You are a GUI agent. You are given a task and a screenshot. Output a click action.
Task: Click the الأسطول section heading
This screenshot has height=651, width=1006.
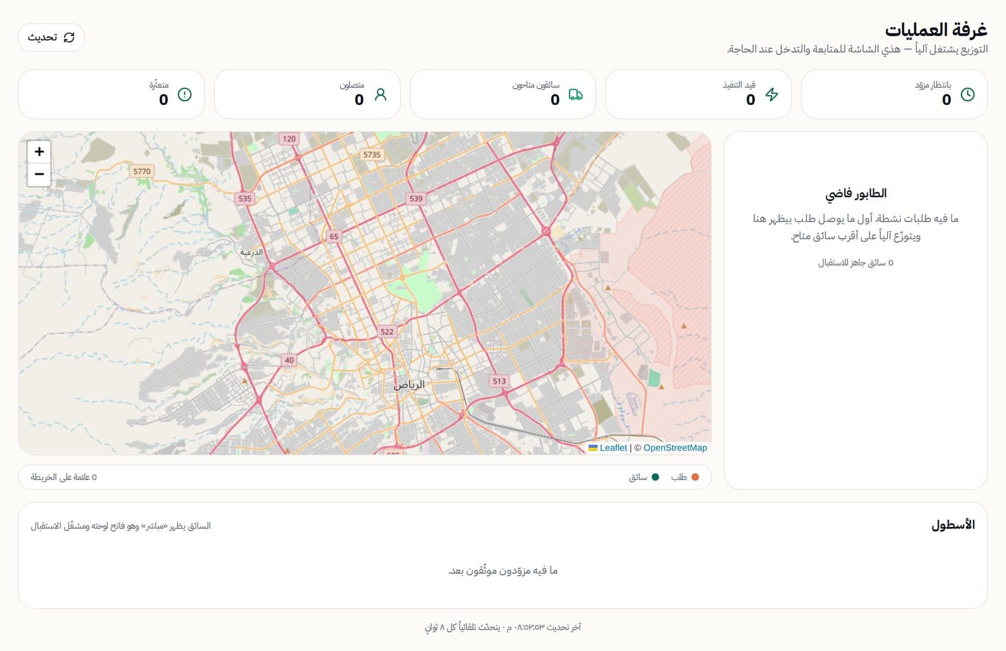(953, 525)
